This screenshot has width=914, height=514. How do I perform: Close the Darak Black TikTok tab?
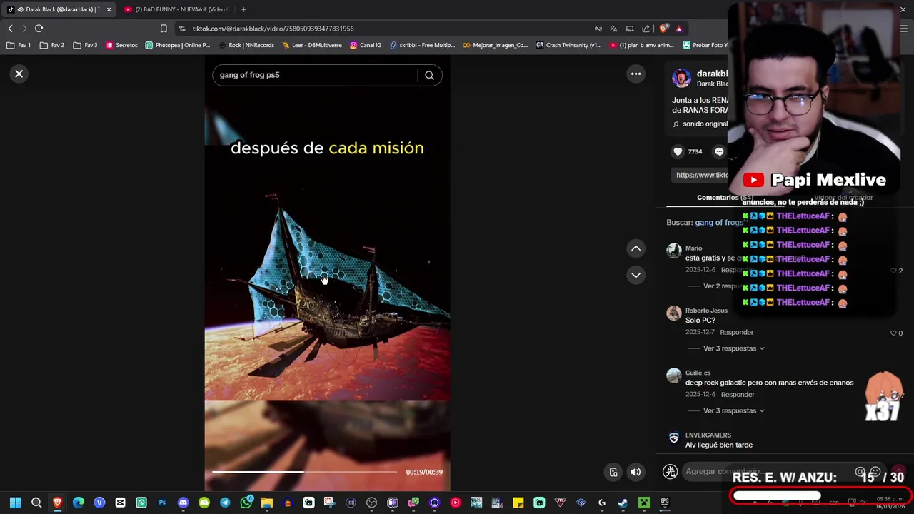[109, 9]
